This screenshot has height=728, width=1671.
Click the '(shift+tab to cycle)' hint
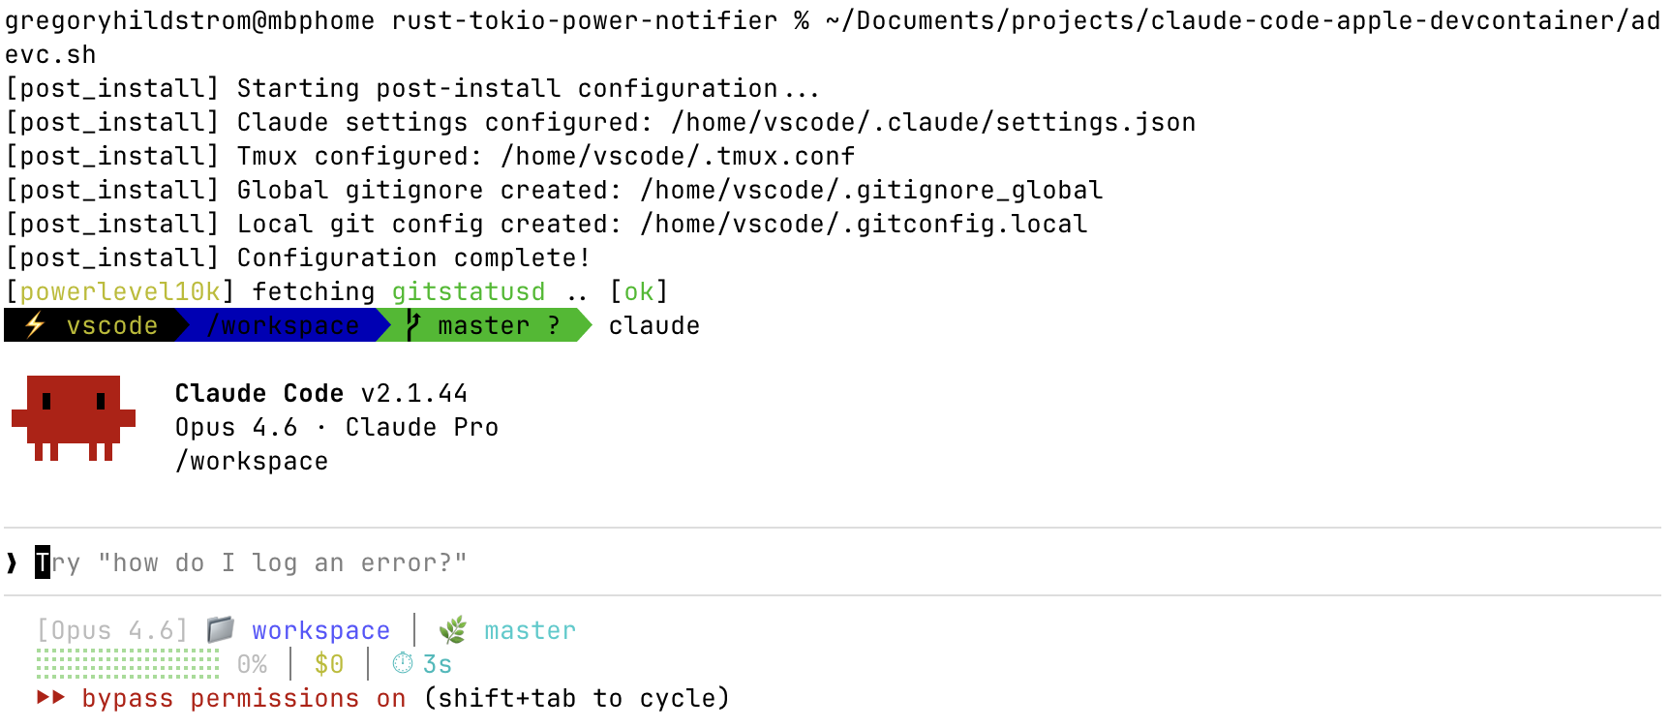(x=576, y=698)
